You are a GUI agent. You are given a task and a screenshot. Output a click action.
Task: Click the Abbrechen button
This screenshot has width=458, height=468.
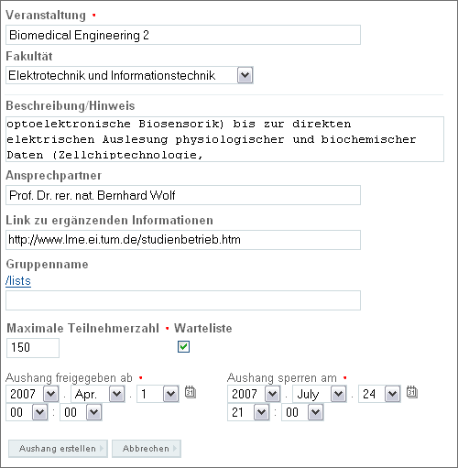tap(147, 449)
